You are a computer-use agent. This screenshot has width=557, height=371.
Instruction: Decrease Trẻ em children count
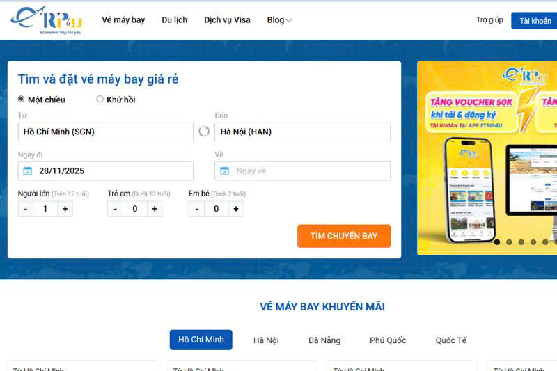115,209
